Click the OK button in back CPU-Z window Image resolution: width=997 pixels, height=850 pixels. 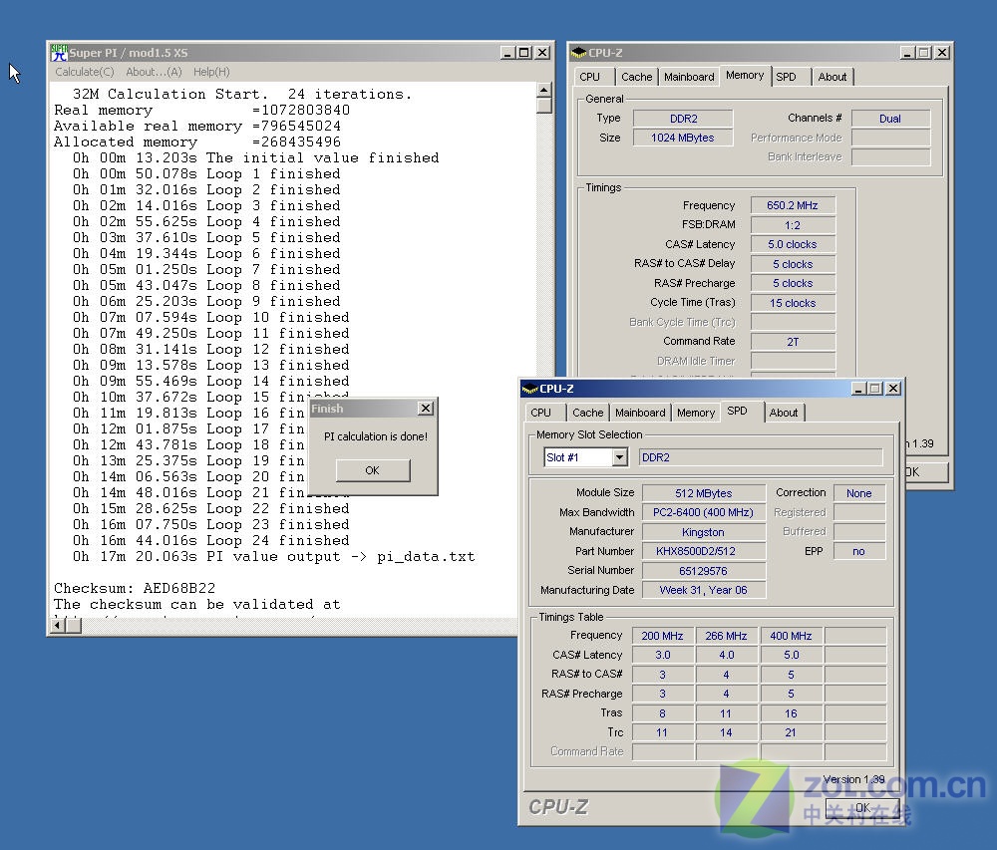tap(926, 472)
